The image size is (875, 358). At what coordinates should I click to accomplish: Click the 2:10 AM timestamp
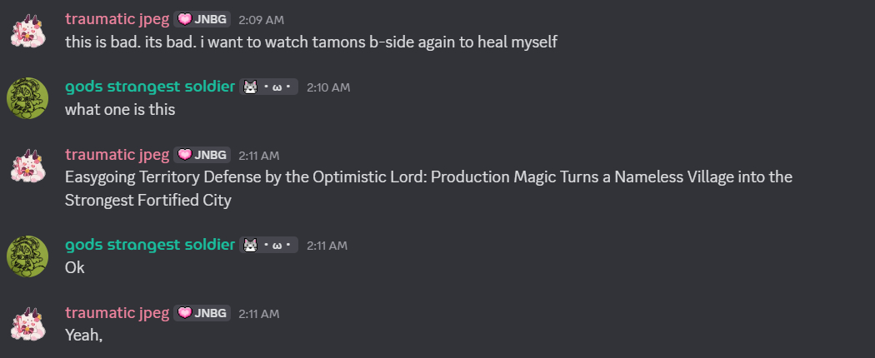coord(327,87)
